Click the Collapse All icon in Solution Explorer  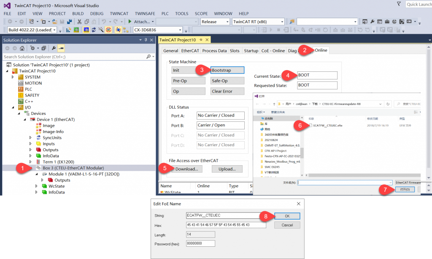pos(43,48)
